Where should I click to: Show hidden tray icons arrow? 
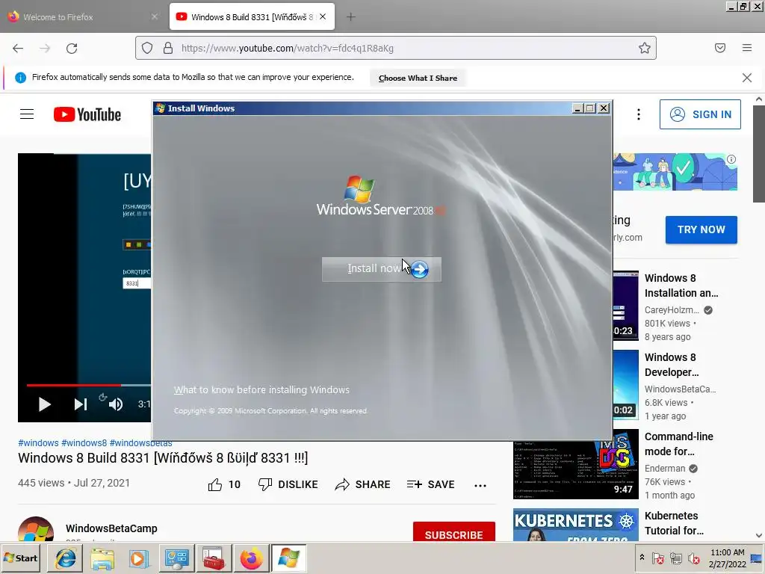[642, 558]
